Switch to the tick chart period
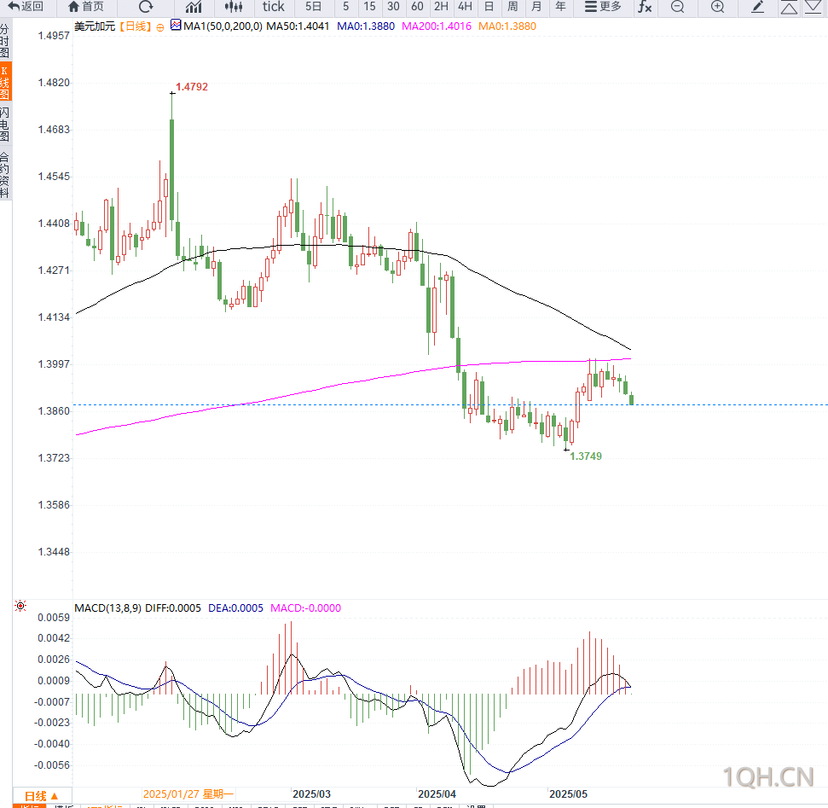Viewport: 828px width, 808px height. coord(273,6)
